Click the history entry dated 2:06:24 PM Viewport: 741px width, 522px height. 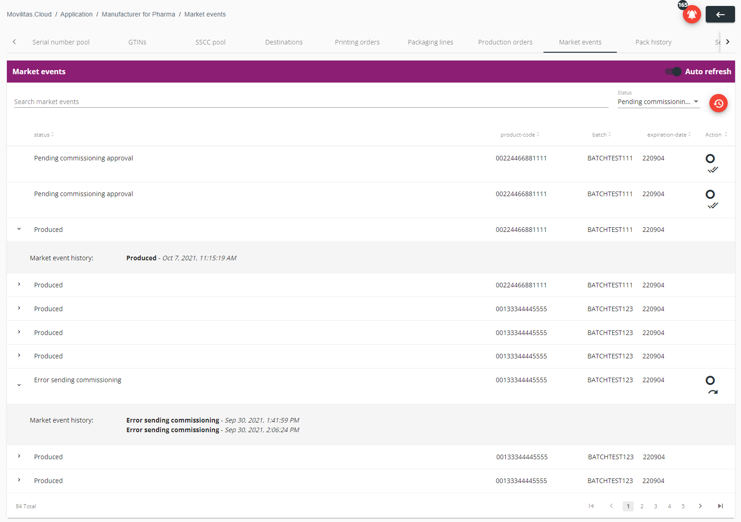213,430
